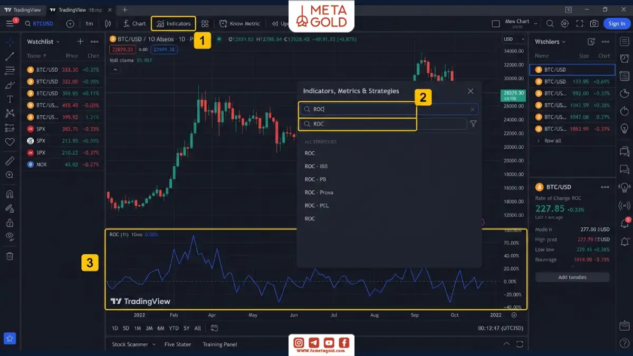The image size is (633, 356).
Task: Open the Indicators button
Action: tap(174, 24)
